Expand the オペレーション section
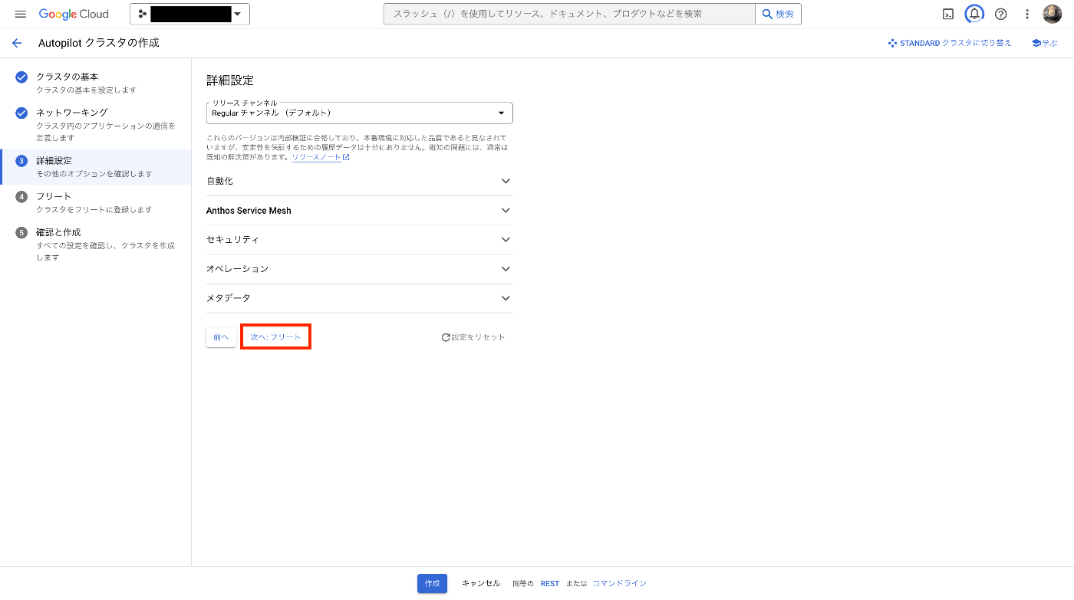 click(x=359, y=269)
